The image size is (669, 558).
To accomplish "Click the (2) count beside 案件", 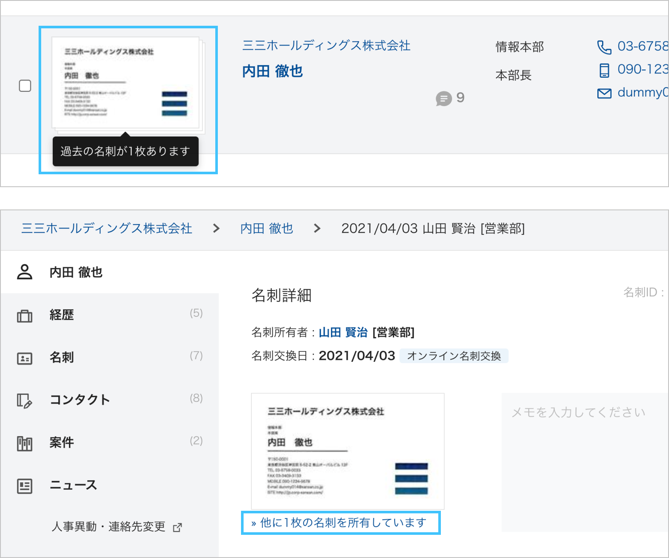I will pos(196,440).
